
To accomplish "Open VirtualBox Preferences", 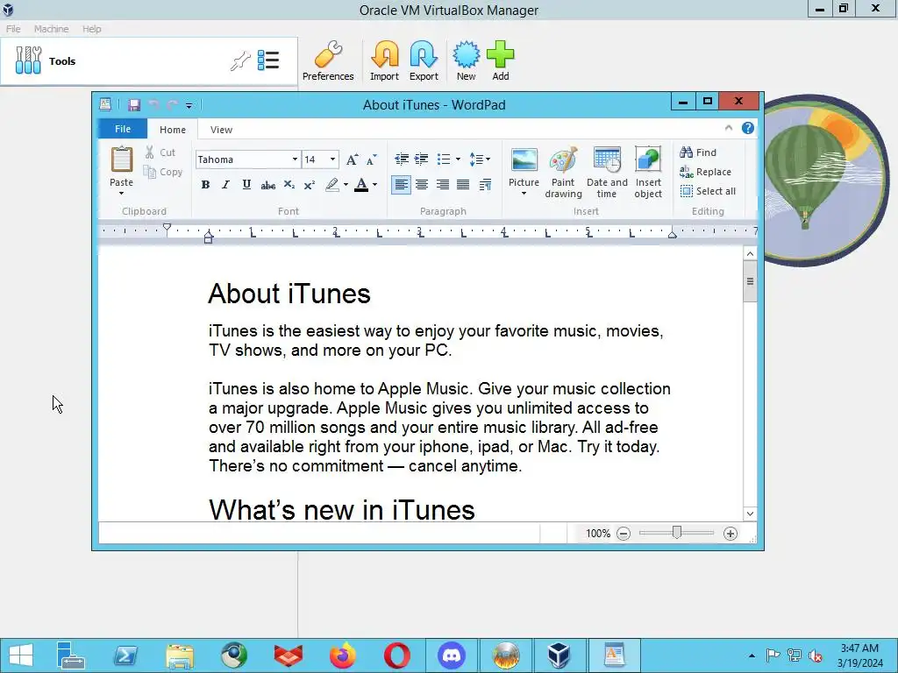I will point(328,60).
